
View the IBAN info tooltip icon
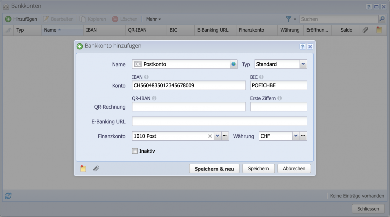coord(146,77)
